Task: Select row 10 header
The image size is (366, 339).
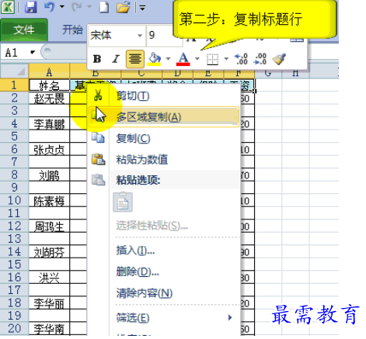Action: pyautogui.click(x=14, y=200)
